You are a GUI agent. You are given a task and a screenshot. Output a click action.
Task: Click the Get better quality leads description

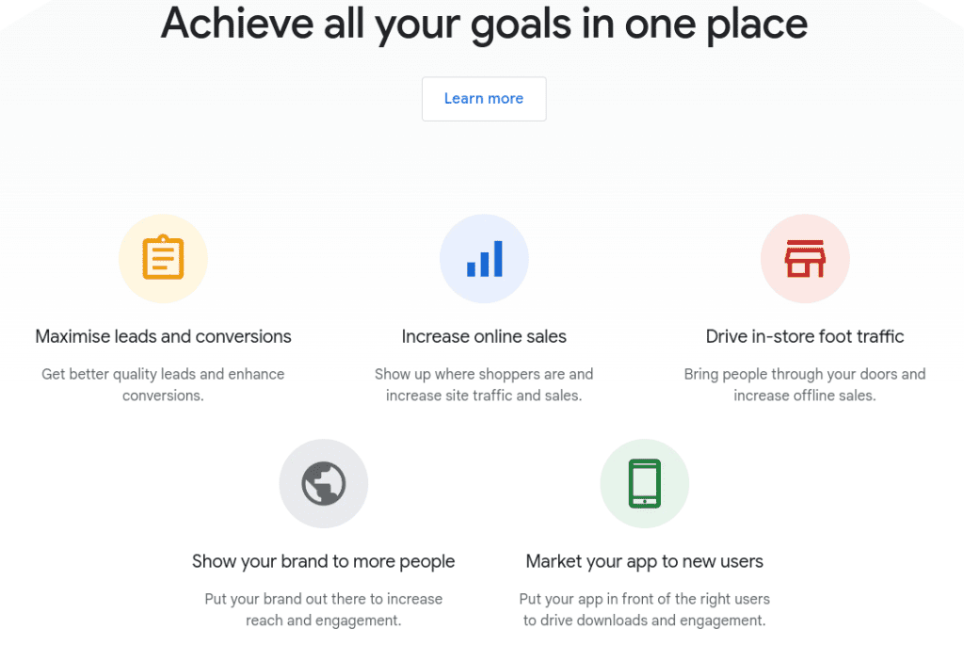click(163, 384)
